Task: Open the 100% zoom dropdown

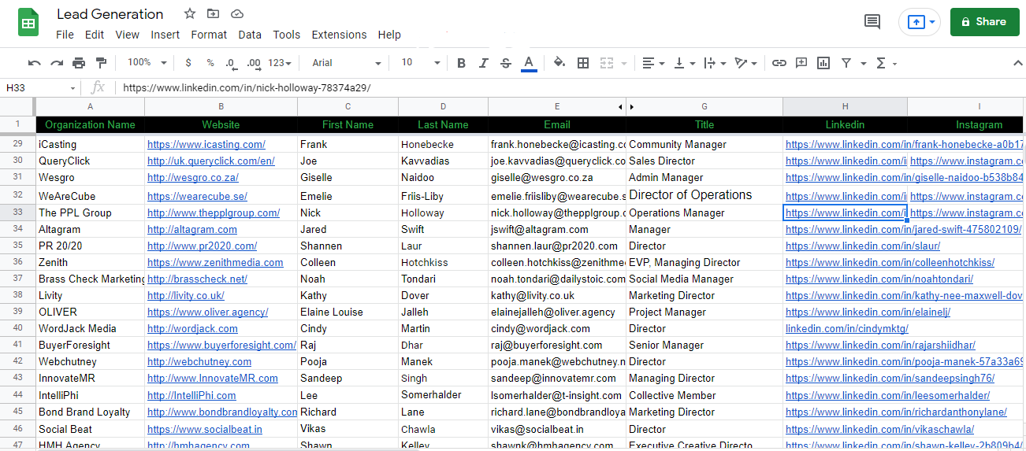Action: (x=147, y=63)
